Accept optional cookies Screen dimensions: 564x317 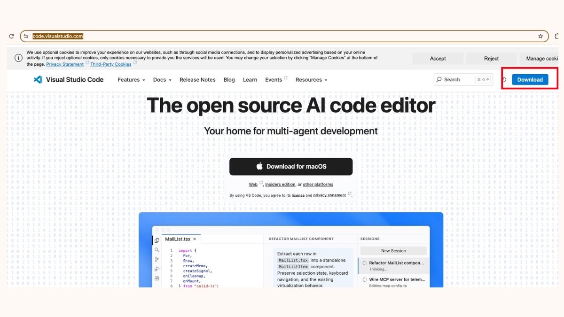(x=438, y=58)
